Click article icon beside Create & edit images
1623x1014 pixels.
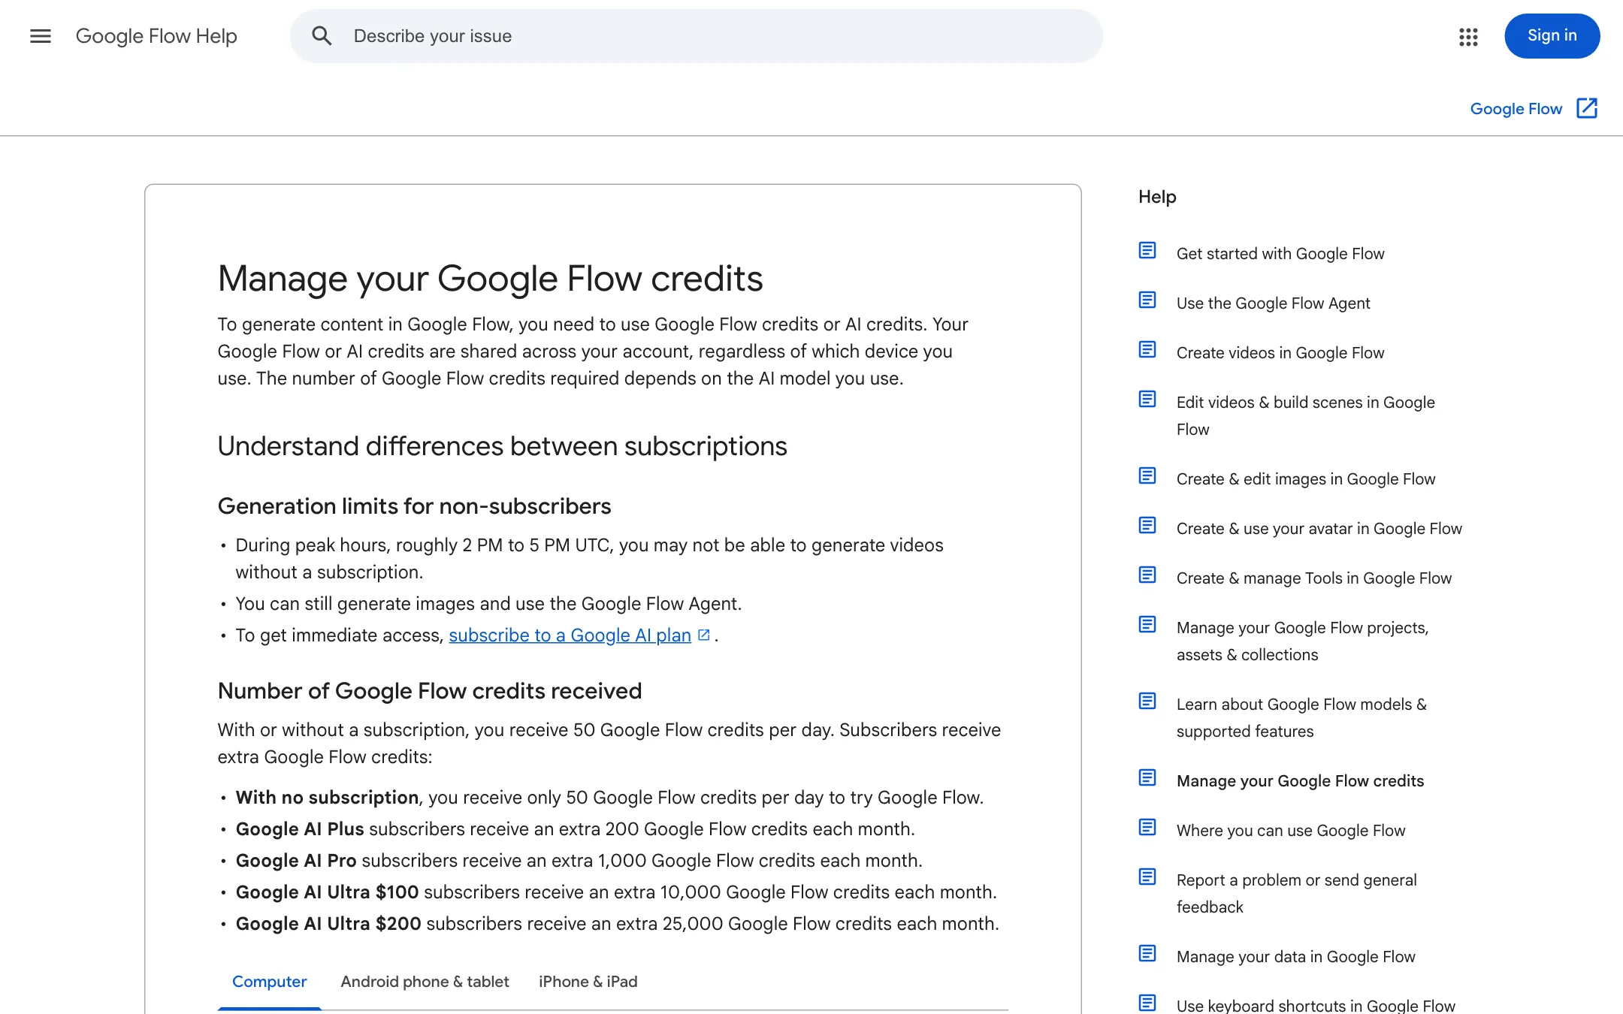(x=1147, y=475)
